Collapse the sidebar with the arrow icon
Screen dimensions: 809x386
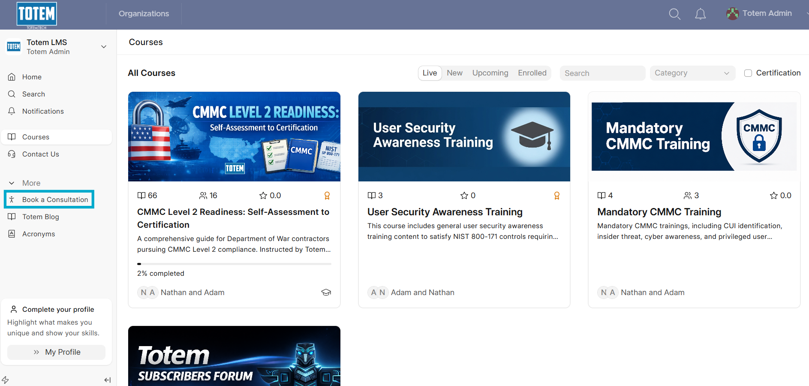coord(107,380)
